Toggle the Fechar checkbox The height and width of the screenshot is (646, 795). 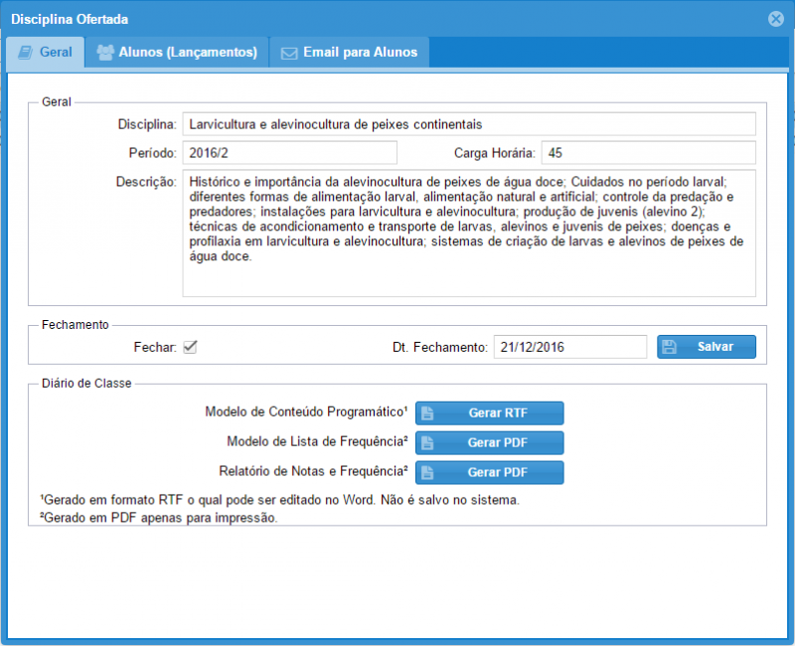pyautogui.click(x=190, y=347)
